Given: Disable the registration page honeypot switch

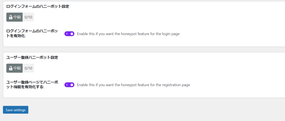Looking at the screenshot, I should pyautogui.click(x=69, y=85).
